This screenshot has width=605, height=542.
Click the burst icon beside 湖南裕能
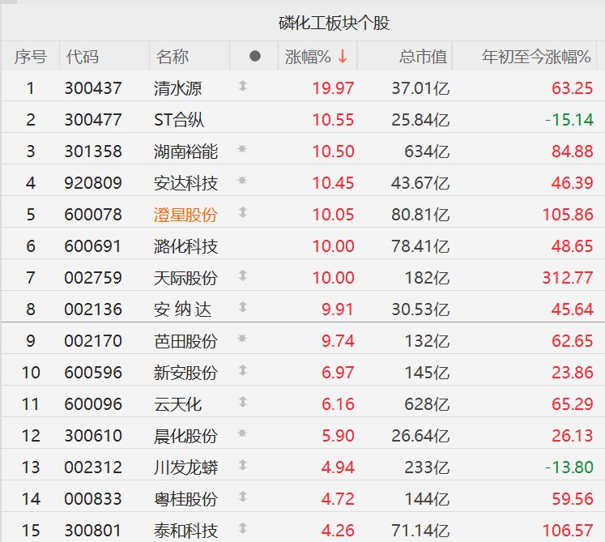click(x=242, y=150)
